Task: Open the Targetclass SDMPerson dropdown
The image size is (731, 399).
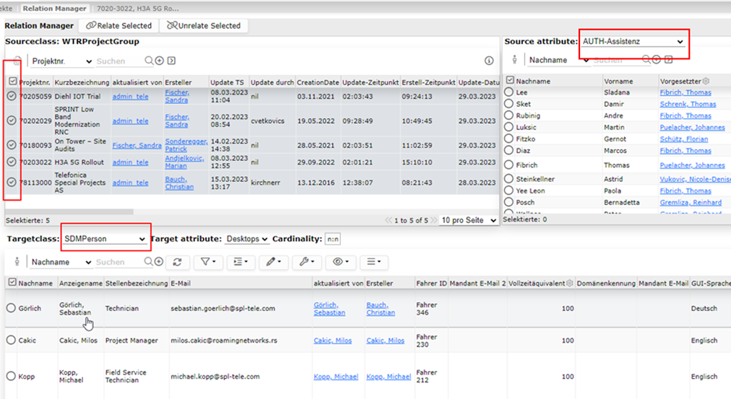Action: (x=105, y=239)
